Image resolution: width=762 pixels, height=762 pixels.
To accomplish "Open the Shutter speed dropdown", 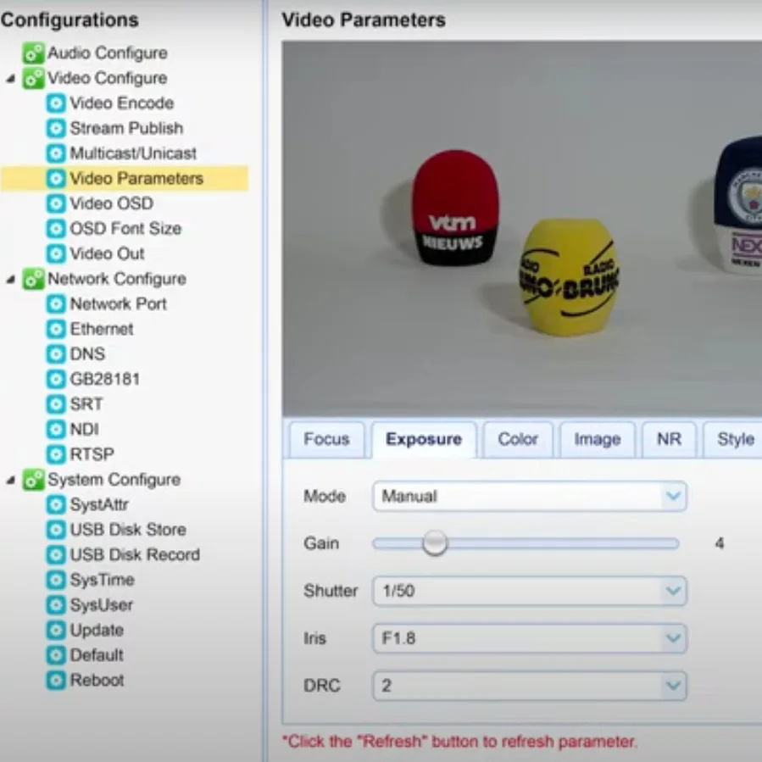I will (529, 591).
